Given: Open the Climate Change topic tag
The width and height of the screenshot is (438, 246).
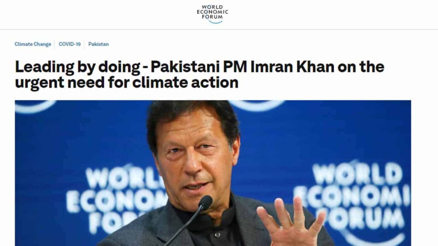Looking at the screenshot, I should 33,44.
